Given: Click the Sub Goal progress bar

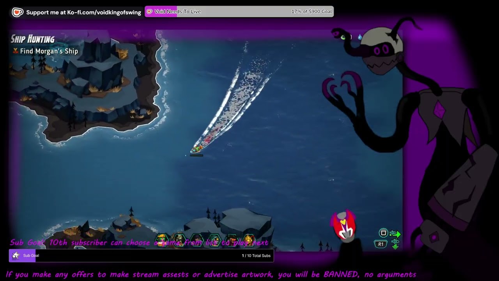Looking at the screenshot, I should [141, 256].
